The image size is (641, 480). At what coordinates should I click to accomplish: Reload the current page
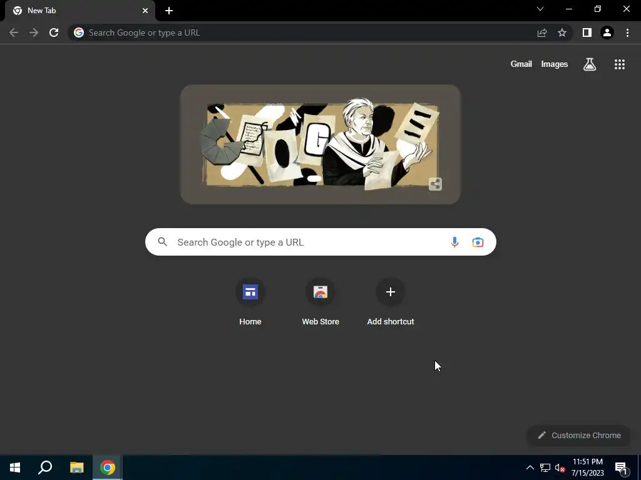coord(54,32)
